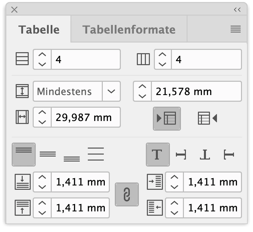The width and height of the screenshot is (253, 232).
Task: Collapse the panel with double chevron
Action: point(237,10)
